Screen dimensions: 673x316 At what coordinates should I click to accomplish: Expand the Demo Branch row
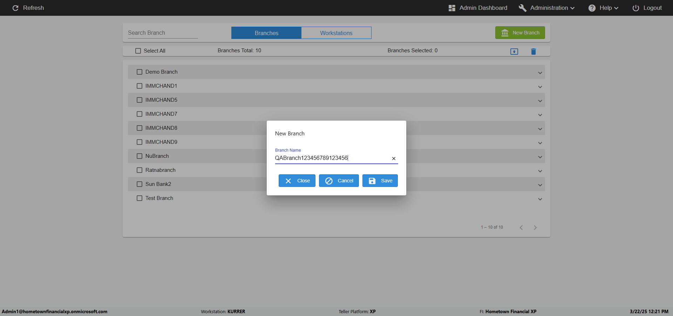pyautogui.click(x=540, y=73)
